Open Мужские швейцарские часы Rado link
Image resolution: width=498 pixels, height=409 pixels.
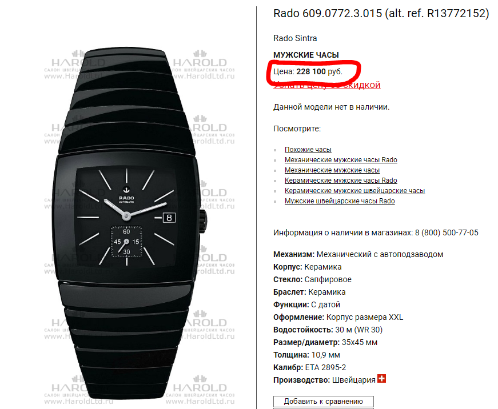pos(340,201)
